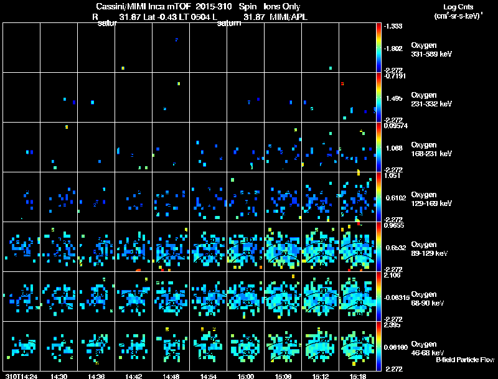Image resolution: width=498 pixels, height=379 pixels.
Task: Open the Oxygen 129-169 keV panel at 15:00
Action: (x=245, y=197)
